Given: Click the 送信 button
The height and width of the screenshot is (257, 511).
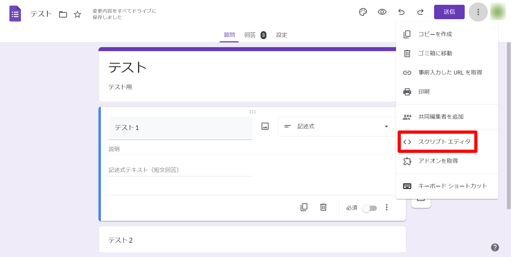Looking at the screenshot, I should 449,12.
